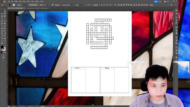Select the Artboard tool
This screenshot has height=107, width=190.
coord(2,41)
